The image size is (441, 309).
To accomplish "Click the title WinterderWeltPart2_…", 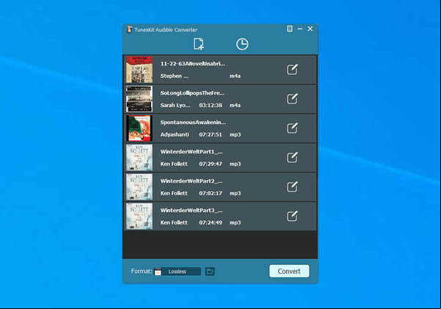I will [x=192, y=181].
